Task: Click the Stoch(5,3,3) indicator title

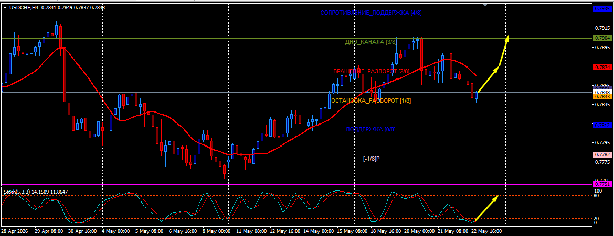Action: (x=16, y=192)
